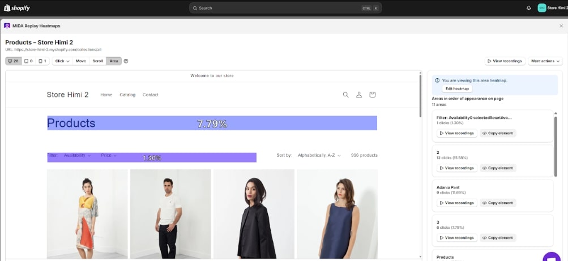Select the mobile device filter showing 1
Viewport: 568px width, 261px height.
42,61
